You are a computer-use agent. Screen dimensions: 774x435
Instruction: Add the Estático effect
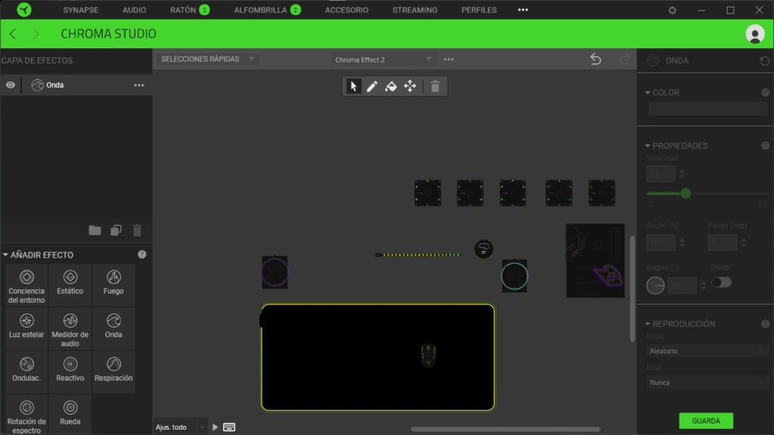pyautogui.click(x=70, y=285)
